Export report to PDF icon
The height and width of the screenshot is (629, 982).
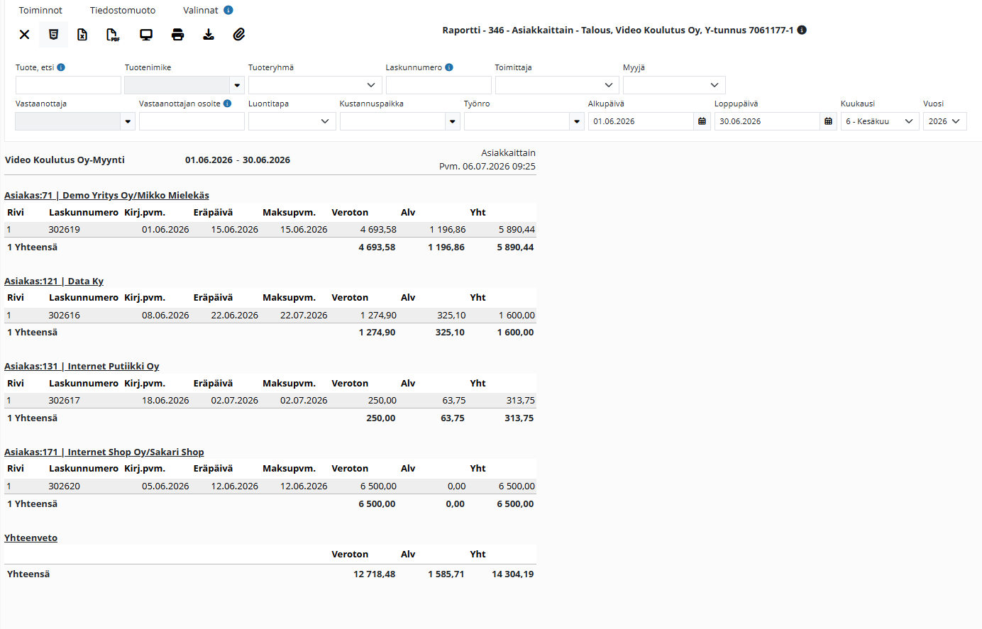click(x=113, y=34)
